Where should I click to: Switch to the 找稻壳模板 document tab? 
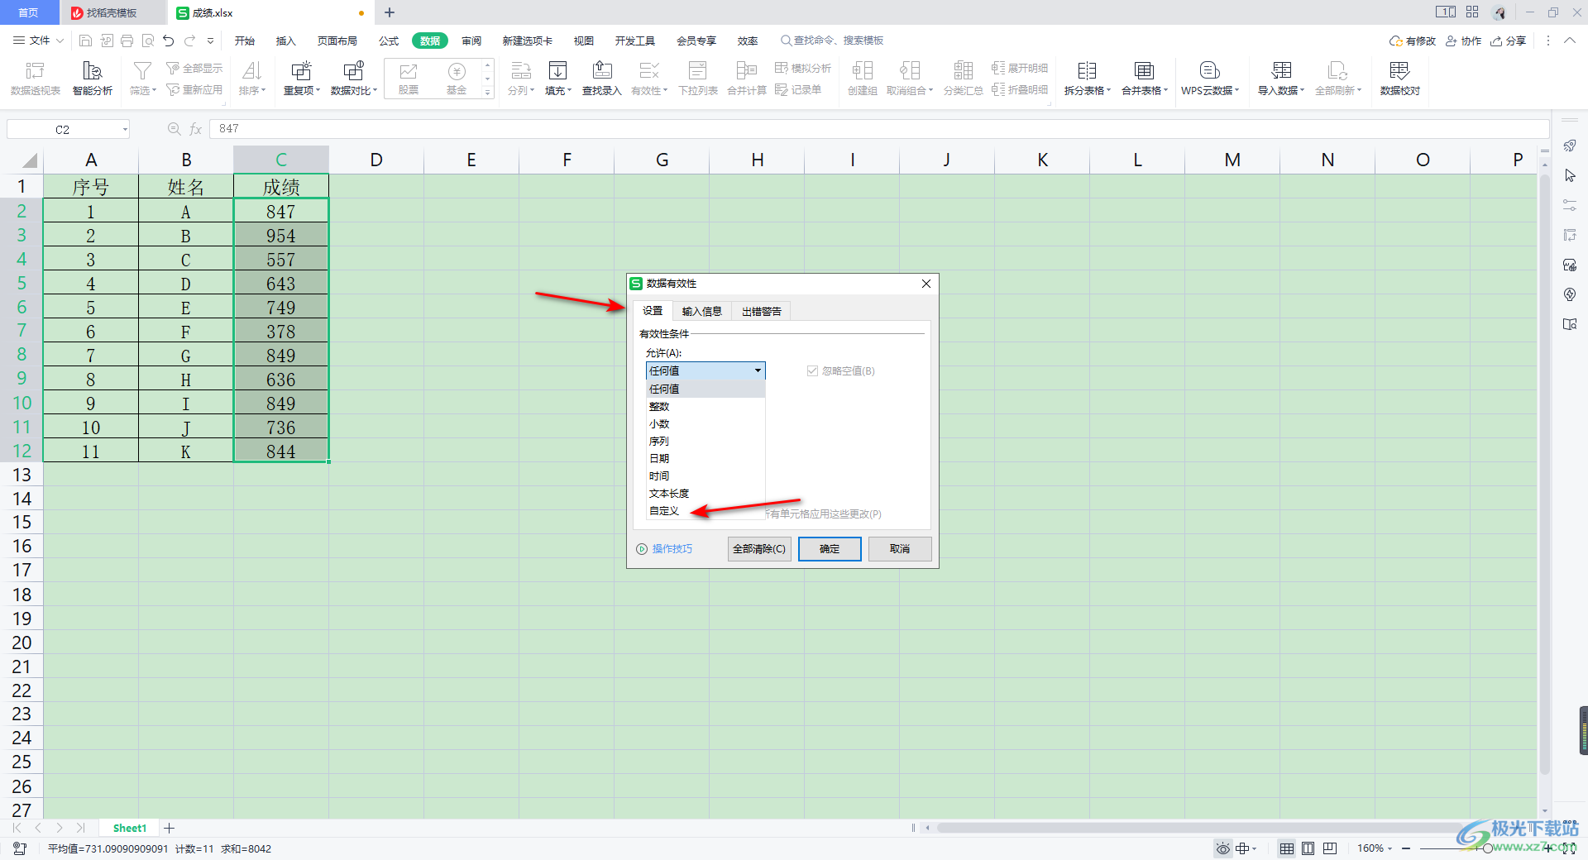coord(112,12)
